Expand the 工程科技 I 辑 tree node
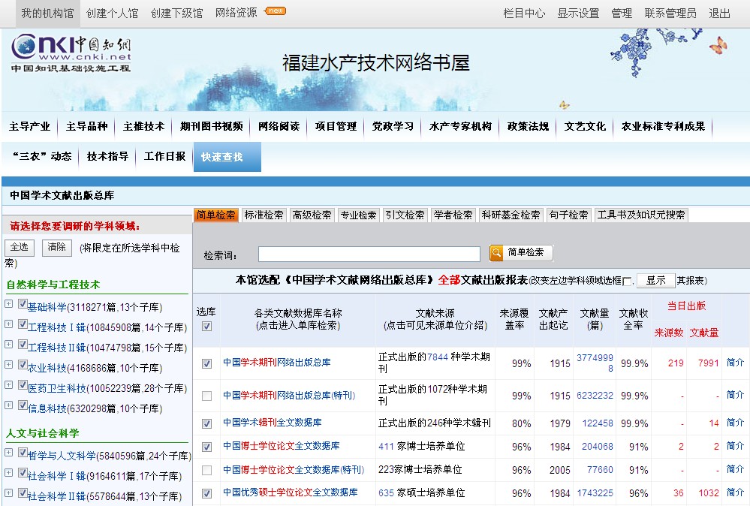 pyautogui.click(x=8, y=324)
